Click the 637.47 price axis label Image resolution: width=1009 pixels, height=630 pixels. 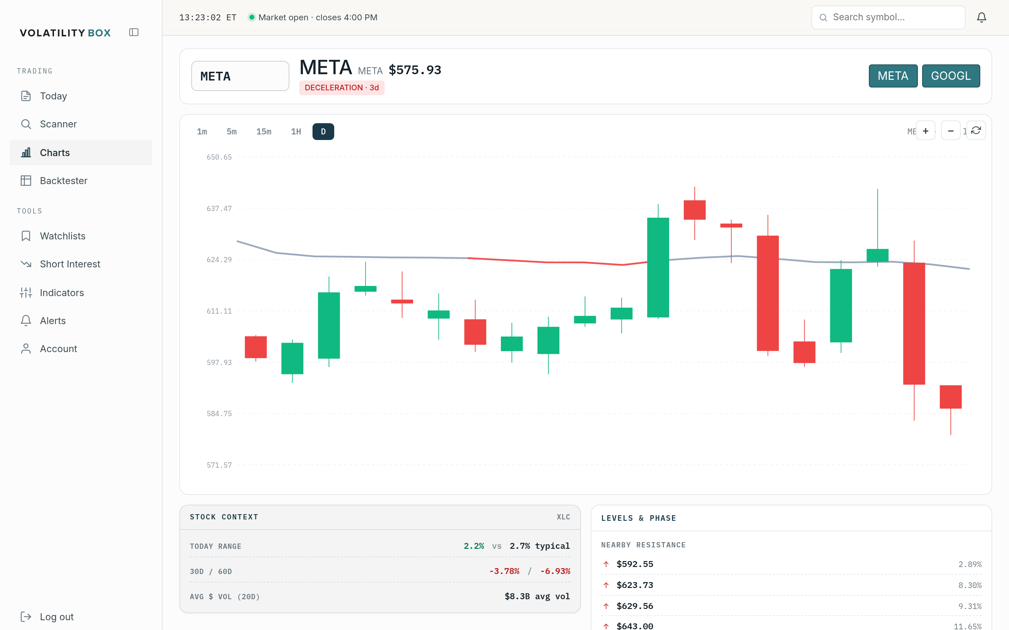(219, 208)
